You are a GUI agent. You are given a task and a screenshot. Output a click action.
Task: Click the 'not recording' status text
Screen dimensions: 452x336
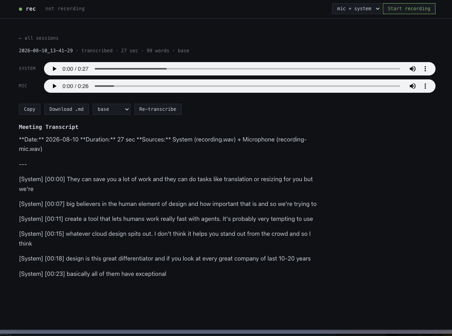pos(65,9)
